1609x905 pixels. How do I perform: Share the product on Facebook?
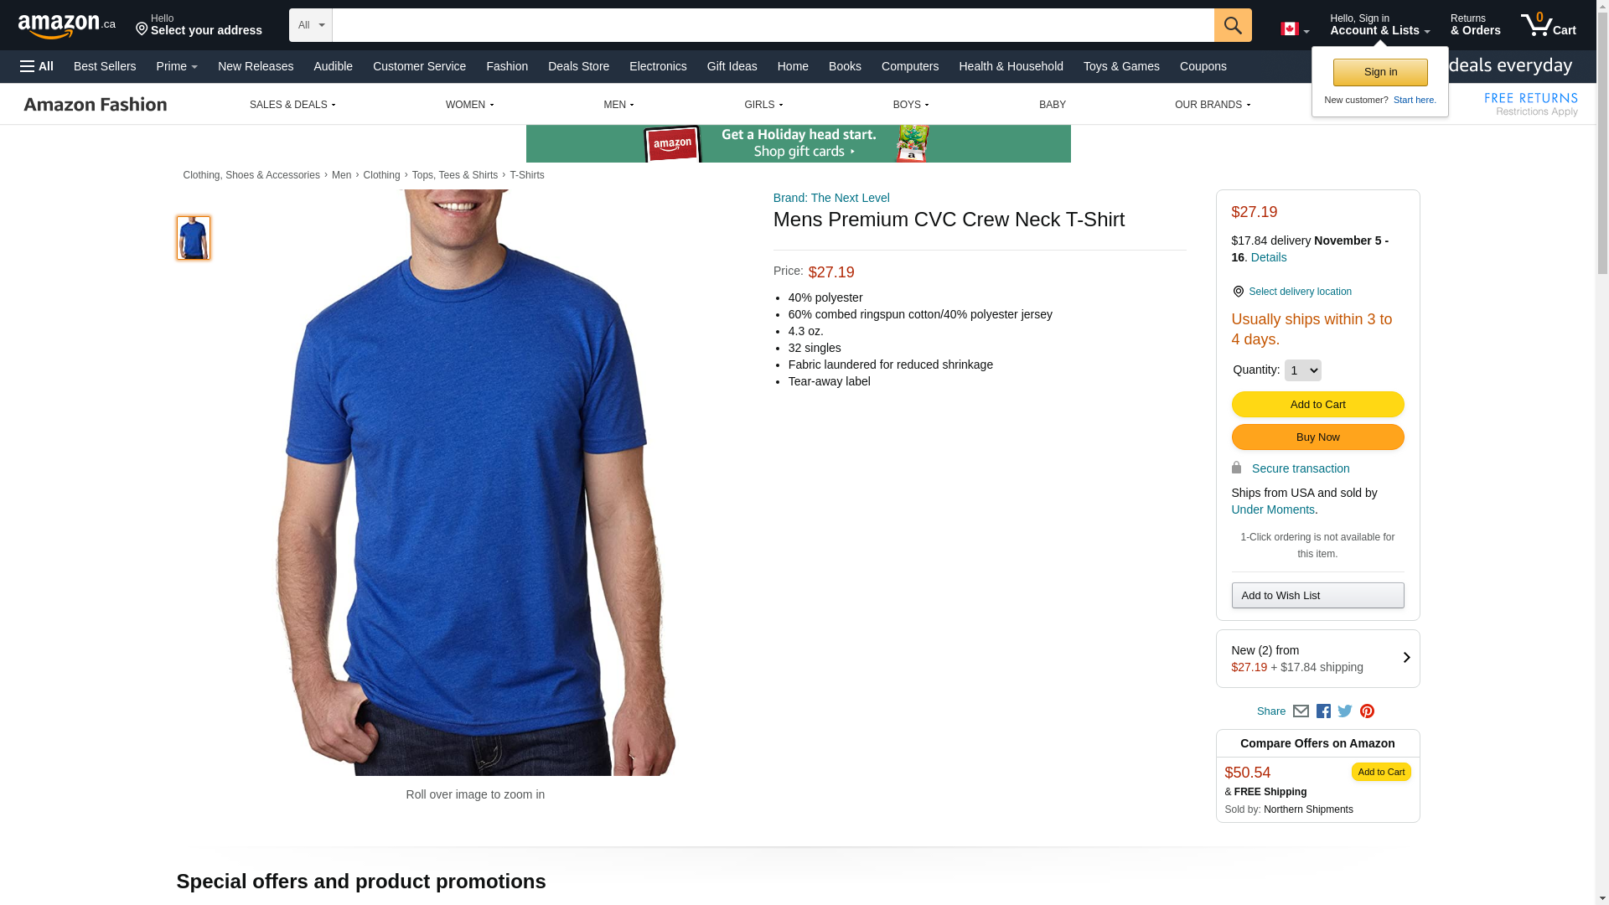coord(1323,711)
